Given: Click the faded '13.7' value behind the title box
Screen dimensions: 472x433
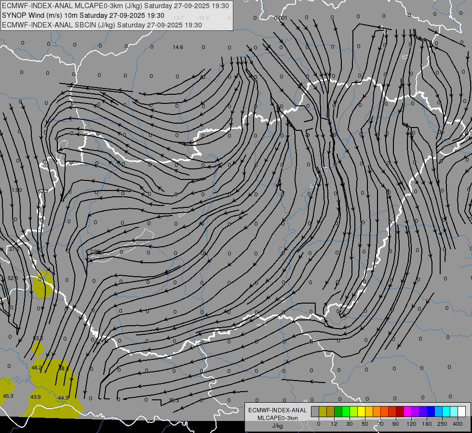Looking at the screenshot, I should (x=178, y=18).
